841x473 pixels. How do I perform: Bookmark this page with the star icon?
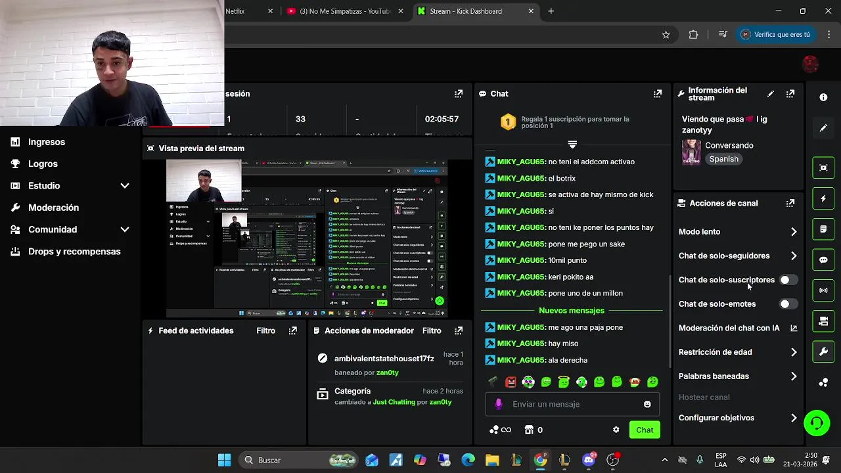pos(666,34)
